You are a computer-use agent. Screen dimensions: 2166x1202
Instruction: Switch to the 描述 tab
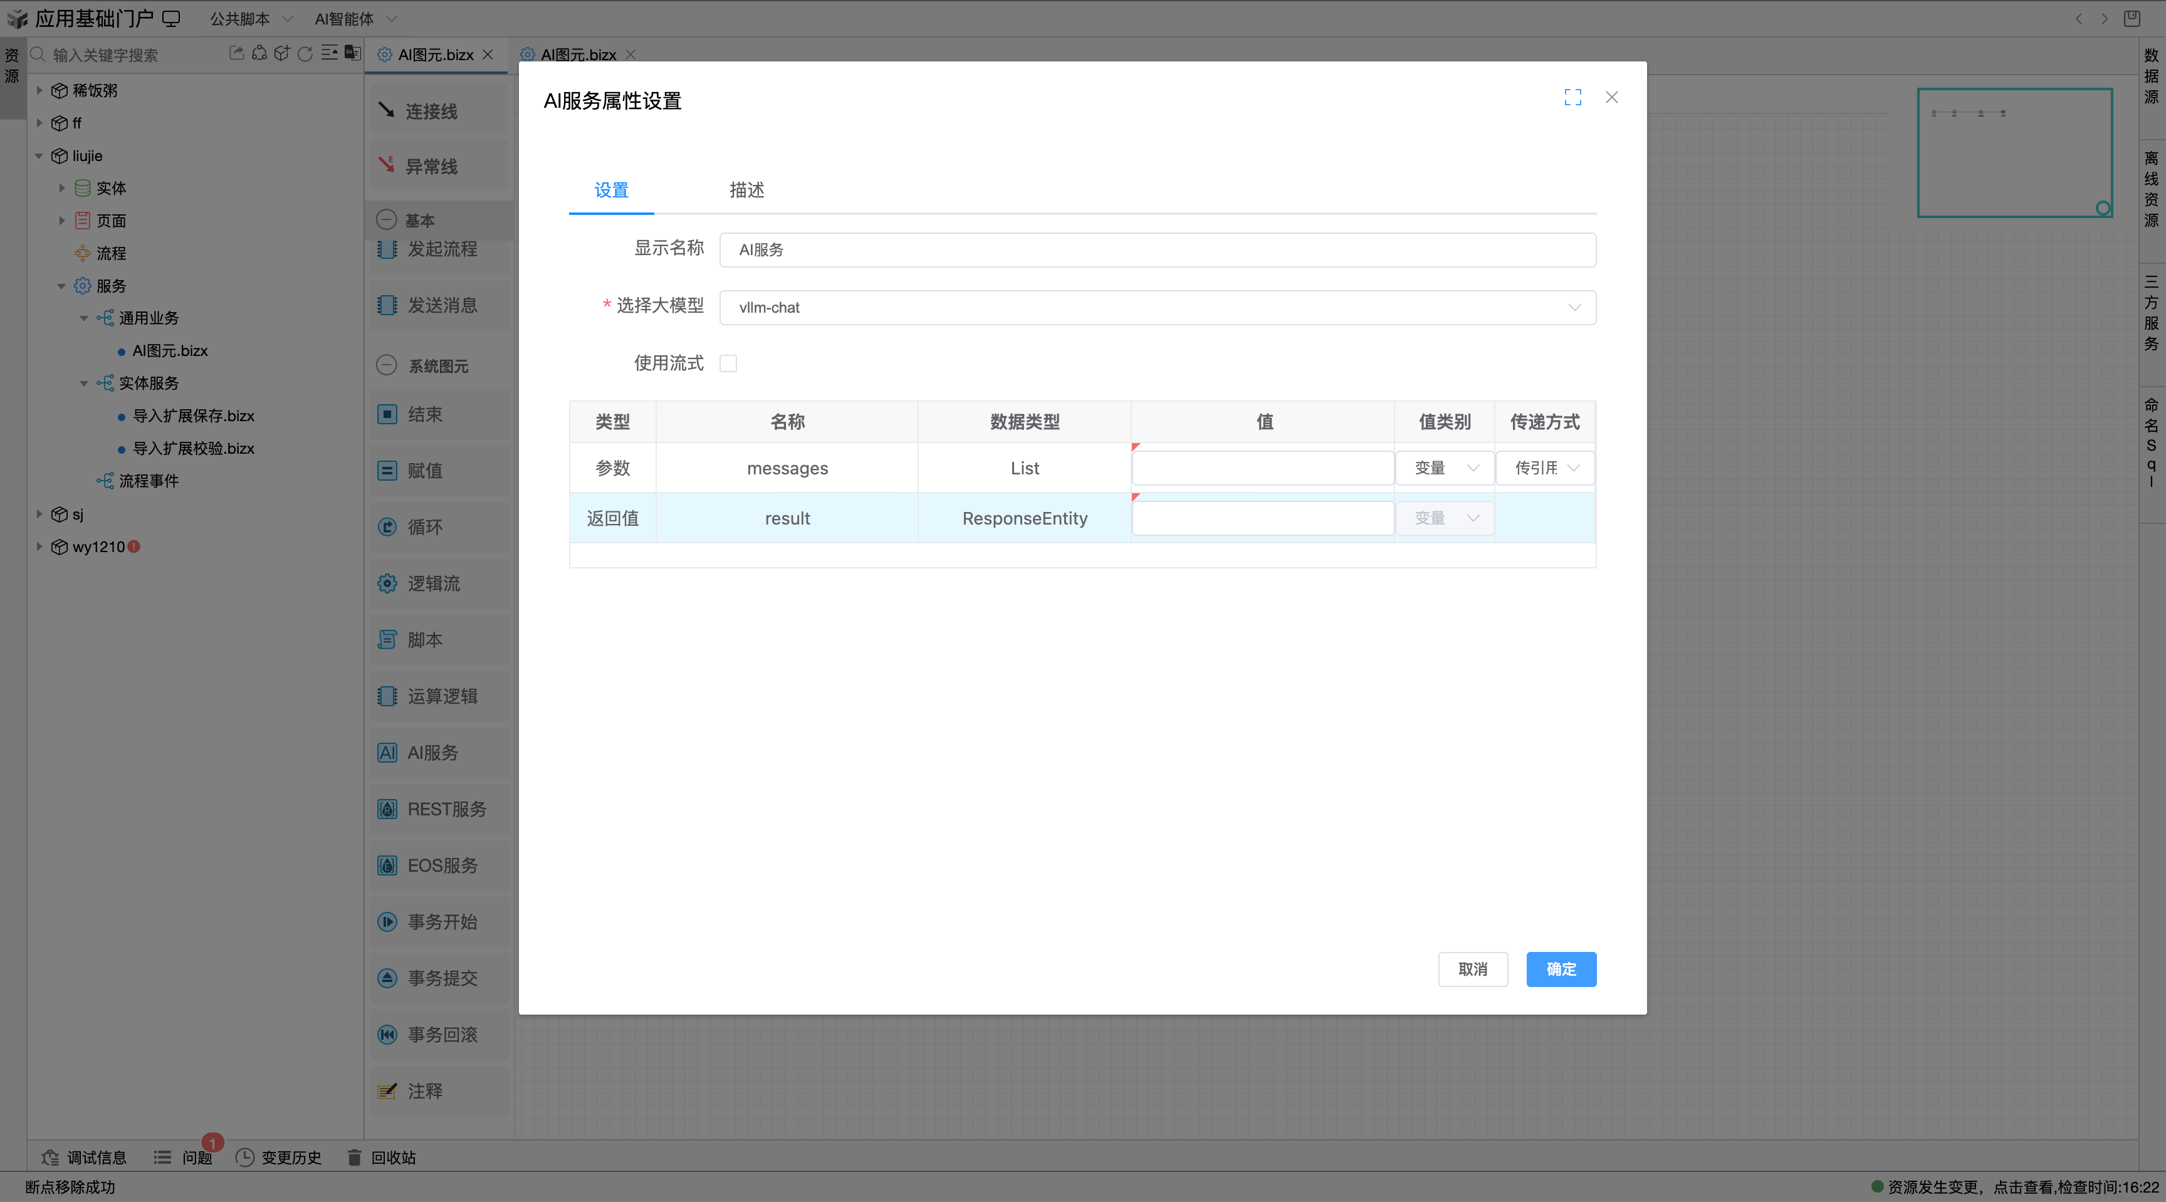pos(745,191)
